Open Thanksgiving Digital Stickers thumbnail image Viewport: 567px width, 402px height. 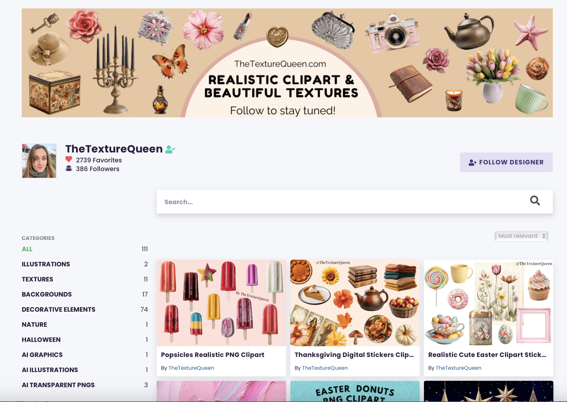[x=355, y=303]
